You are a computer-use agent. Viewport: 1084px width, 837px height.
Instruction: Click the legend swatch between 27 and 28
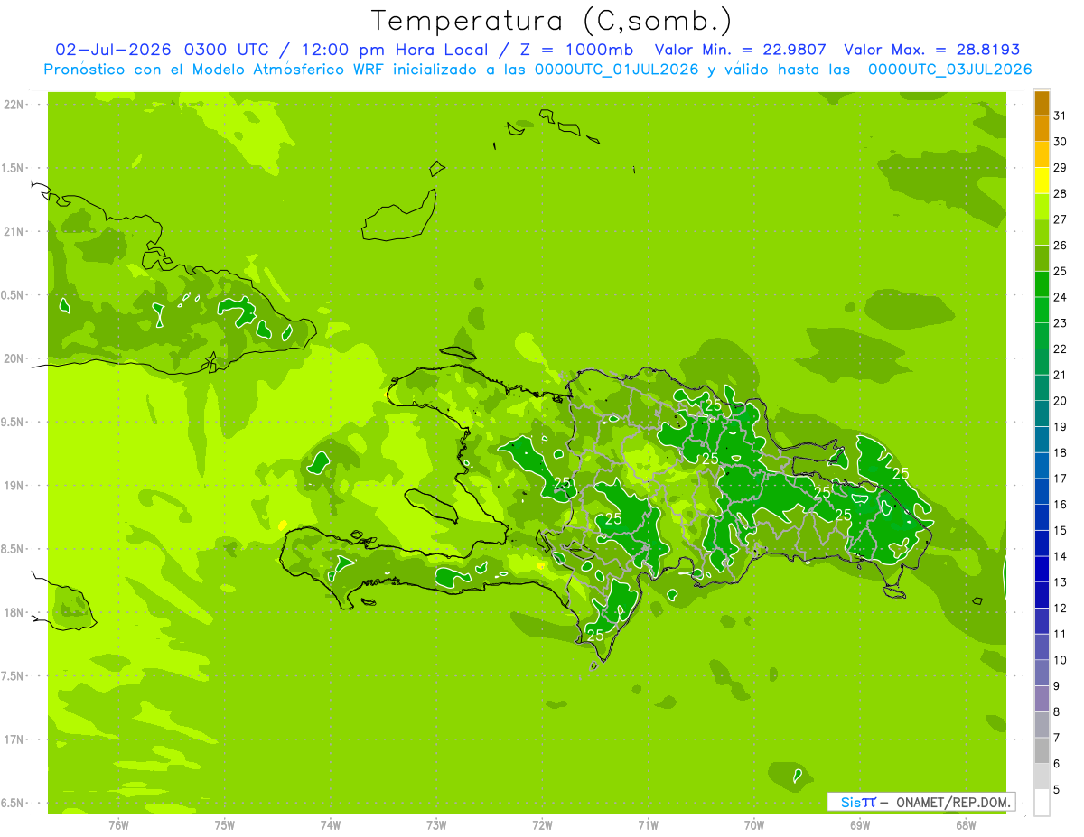(x=1042, y=206)
